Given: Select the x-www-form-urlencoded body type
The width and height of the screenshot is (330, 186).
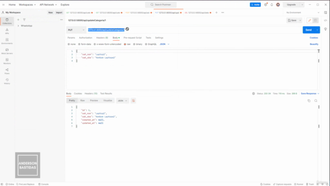Looking at the screenshot, I should tap(107, 44).
